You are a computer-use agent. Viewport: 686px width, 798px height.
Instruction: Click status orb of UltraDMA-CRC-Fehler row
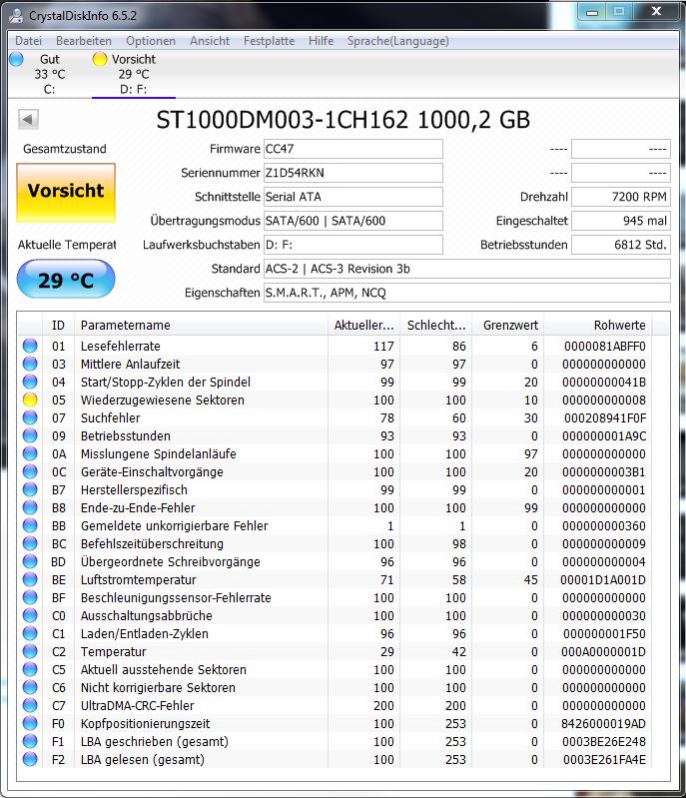tap(30, 705)
